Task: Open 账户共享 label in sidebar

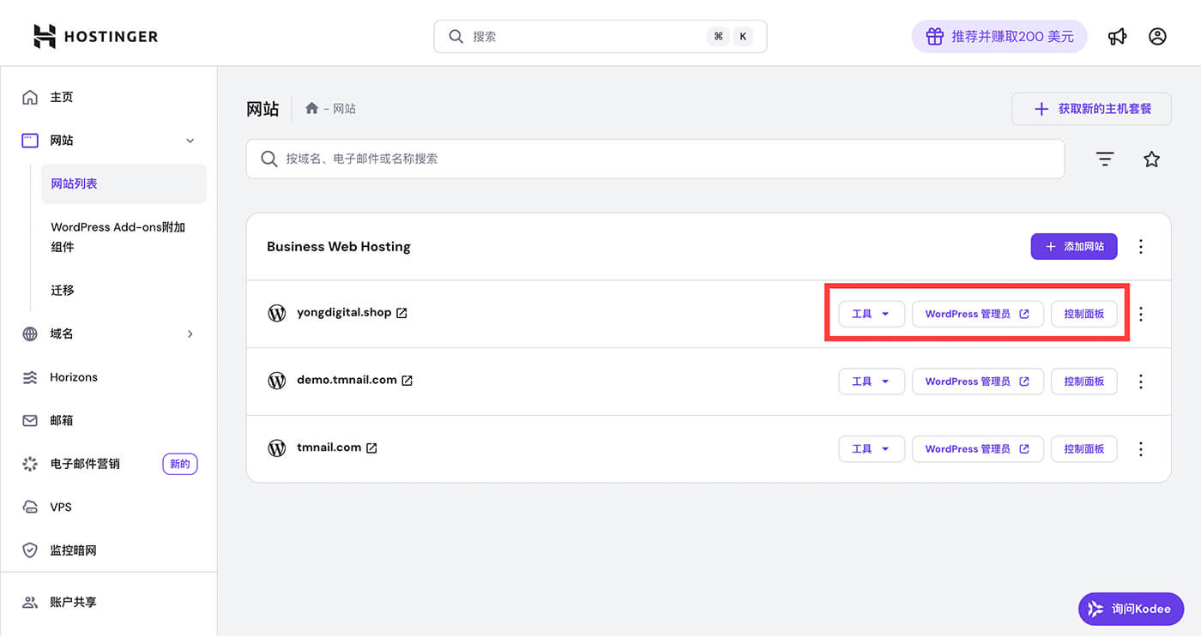Action: (73, 602)
